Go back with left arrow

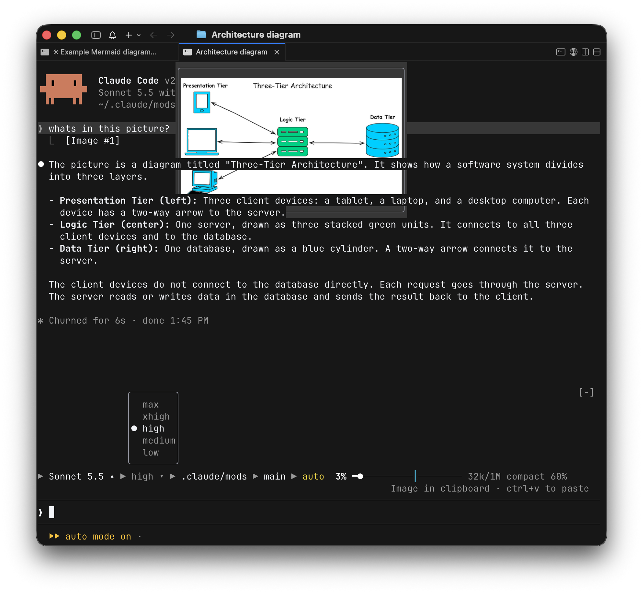pyautogui.click(x=154, y=35)
